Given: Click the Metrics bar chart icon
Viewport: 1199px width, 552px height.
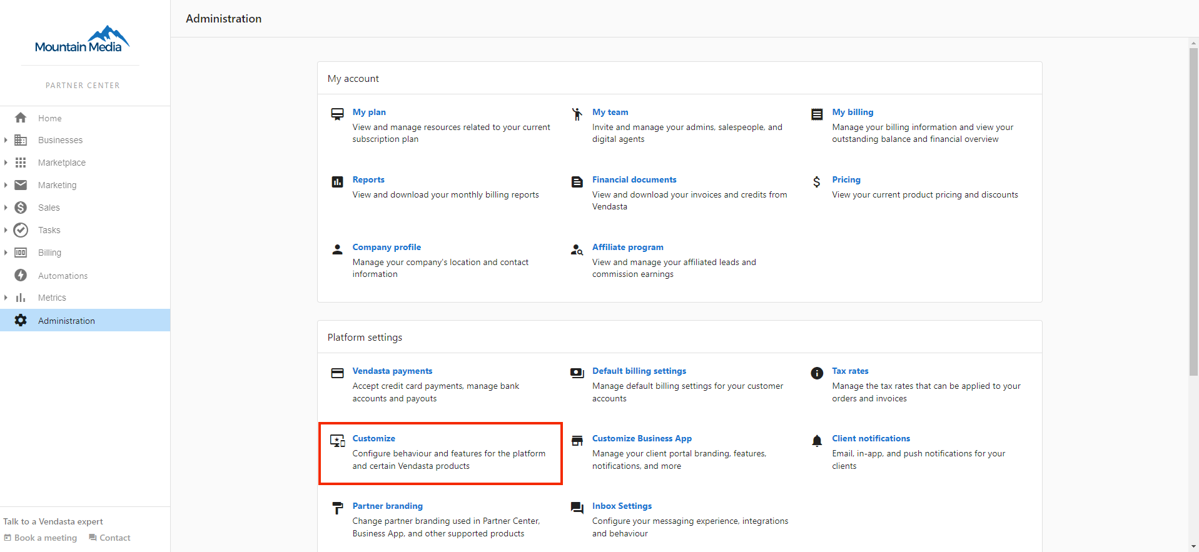Looking at the screenshot, I should click(21, 298).
